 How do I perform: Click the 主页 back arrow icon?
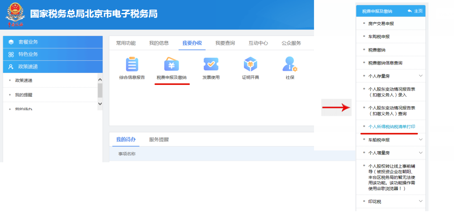click(x=409, y=11)
